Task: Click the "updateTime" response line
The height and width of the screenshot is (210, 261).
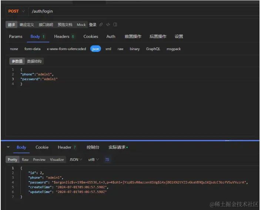Action: pyautogui.click(x=67, y=192)
